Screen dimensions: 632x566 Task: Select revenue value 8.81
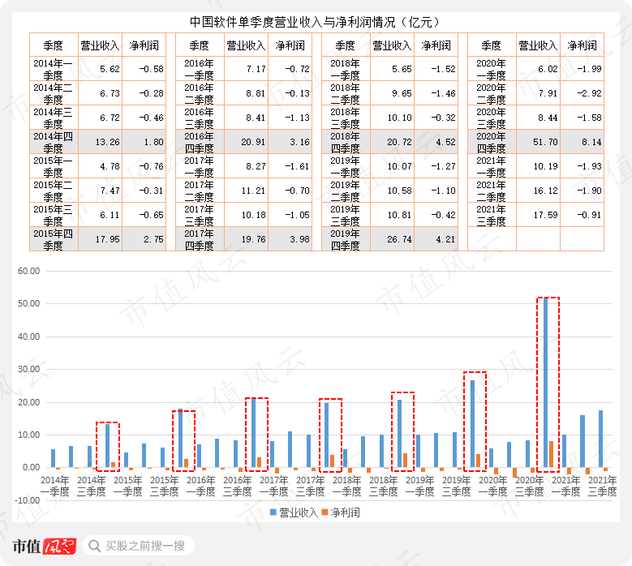click(x=256, y=93)
